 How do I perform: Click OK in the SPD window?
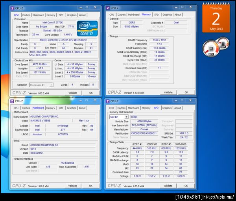click(x=186, y=186)
